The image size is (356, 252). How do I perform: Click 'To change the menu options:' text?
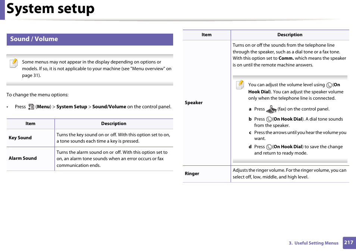37,95
